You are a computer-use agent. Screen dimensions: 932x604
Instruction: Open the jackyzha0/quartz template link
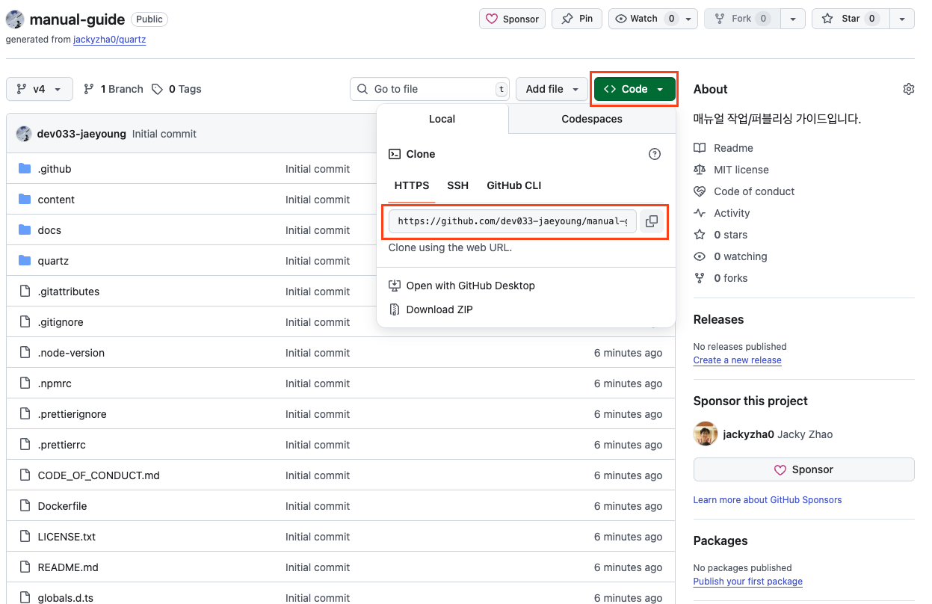coord(109,40)
